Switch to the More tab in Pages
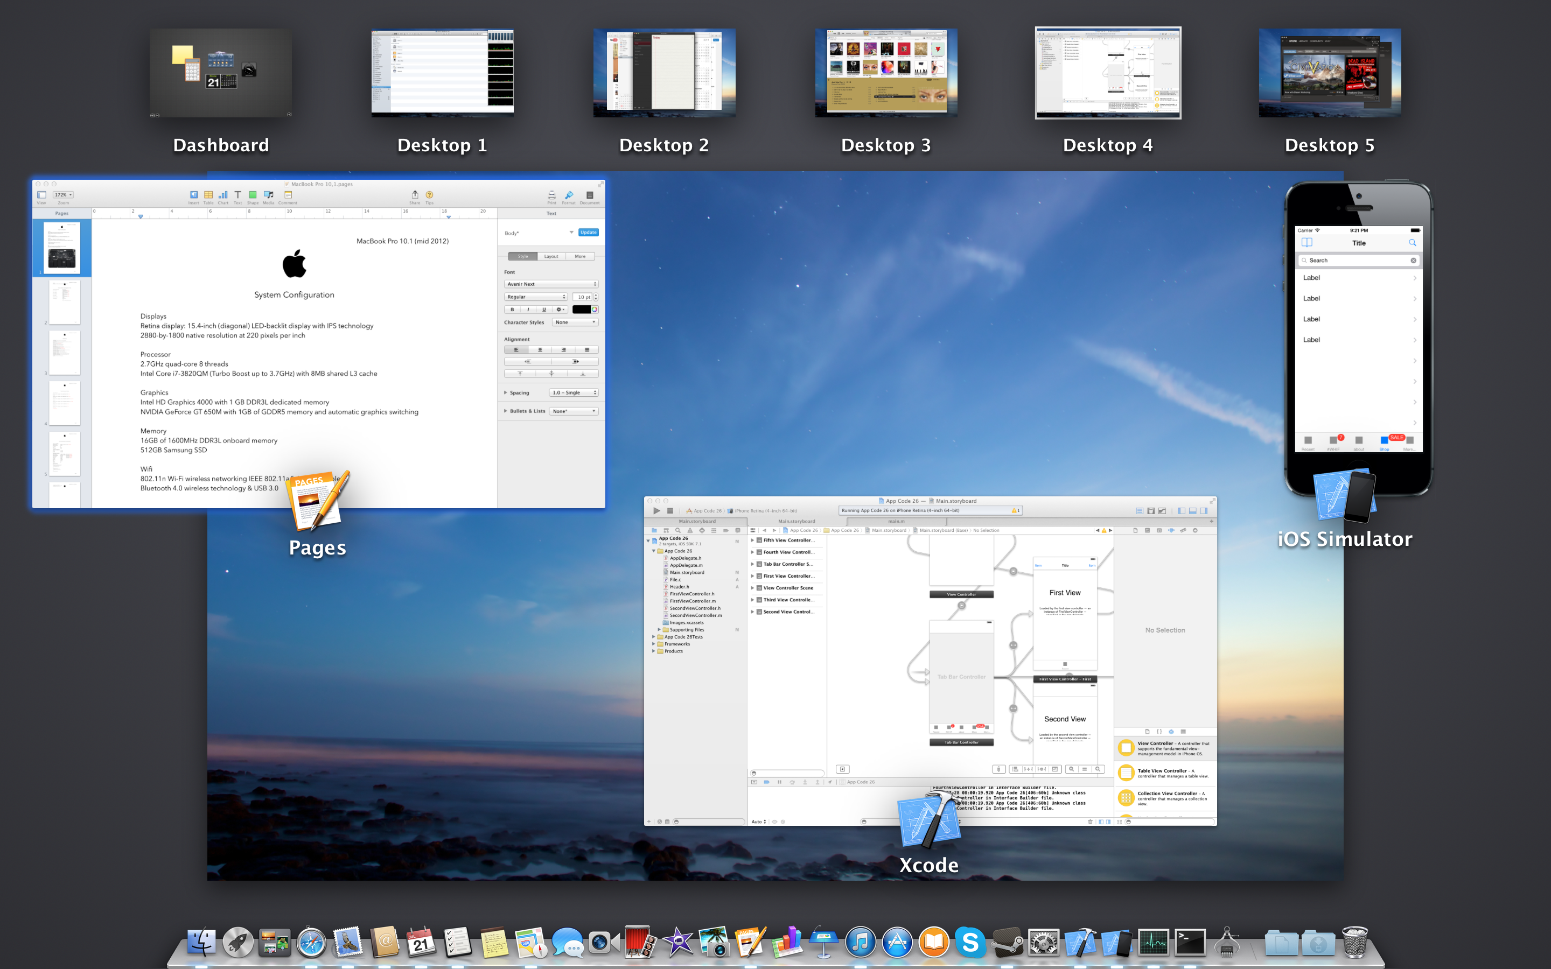This screenshot has width=1551, height=969. pos(580,256)
